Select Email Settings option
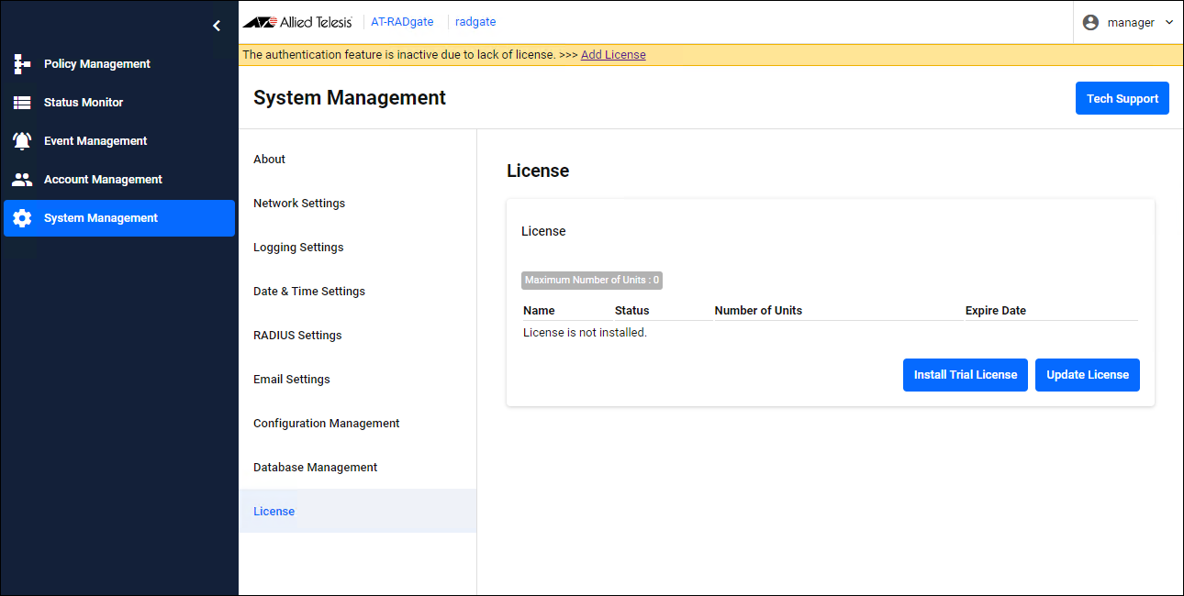The width and height of the screenshot is (1184, 596). tap(292, 380)
